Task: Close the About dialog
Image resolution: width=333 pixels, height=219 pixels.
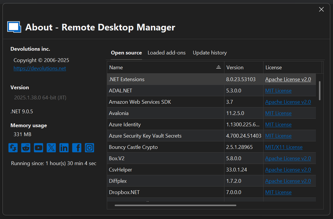Action: pos(321,9)
